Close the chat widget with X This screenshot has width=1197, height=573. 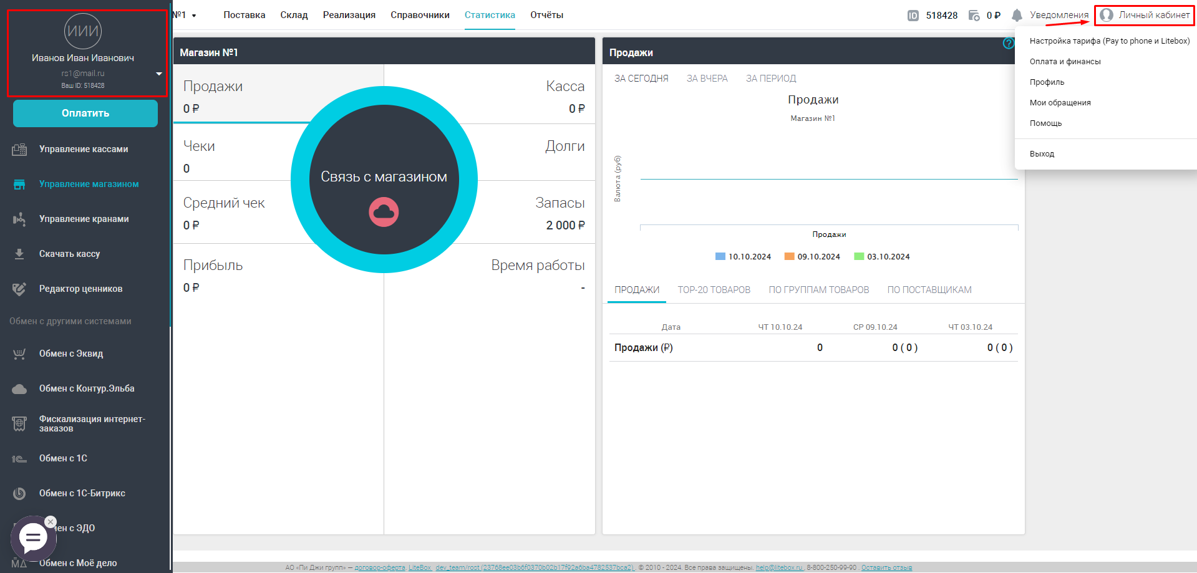(51, 522)
